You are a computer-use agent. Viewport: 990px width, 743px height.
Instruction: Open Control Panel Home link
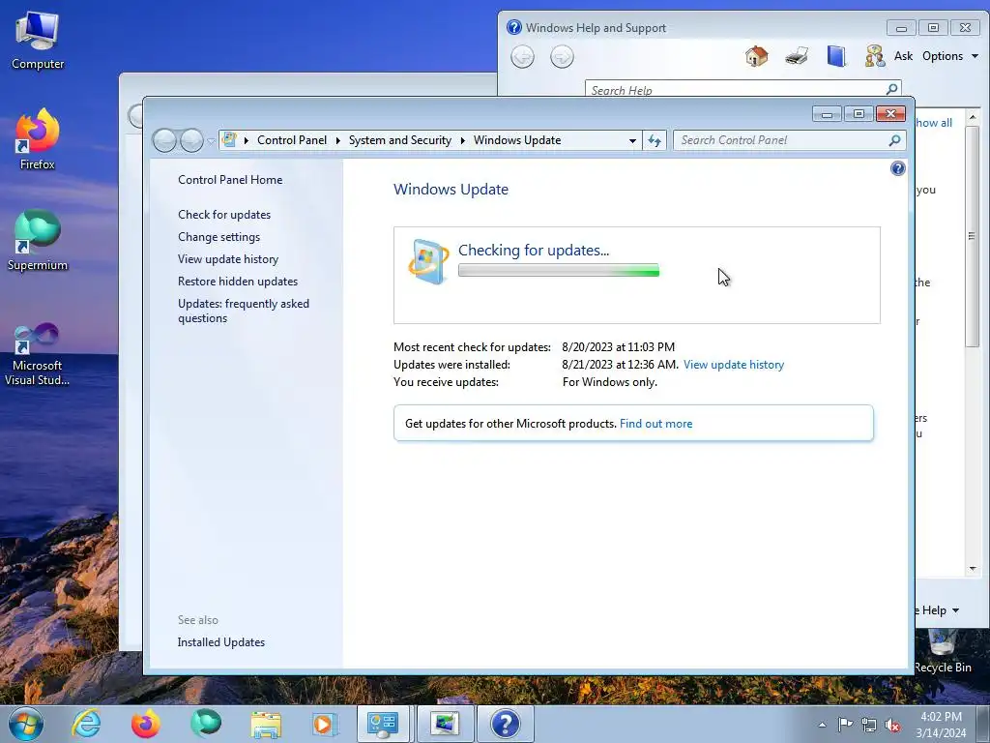[x=230, y=179]
